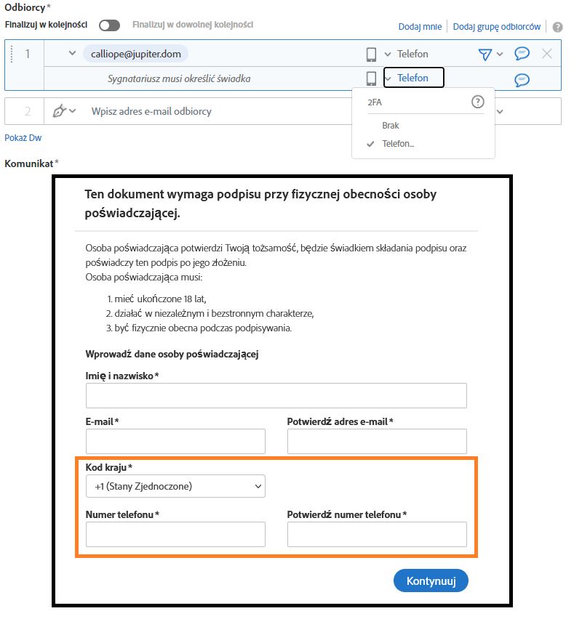The height and width of the screenshot is (627, 582).
Task: Expand the role chevron next to the pen icon
Action: 73,110
